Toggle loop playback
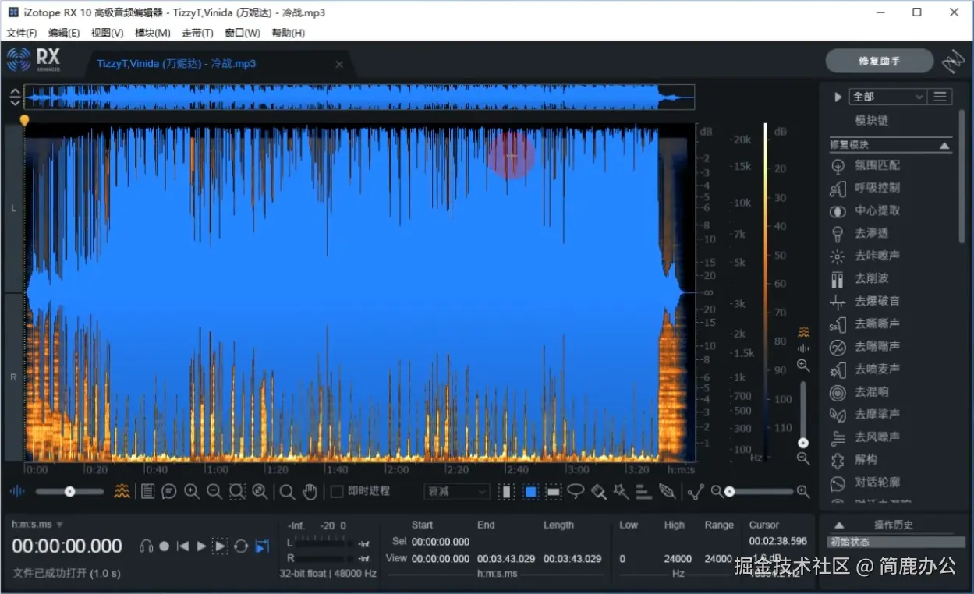Screen dimensions: 974x594 [x=241, y=546]
